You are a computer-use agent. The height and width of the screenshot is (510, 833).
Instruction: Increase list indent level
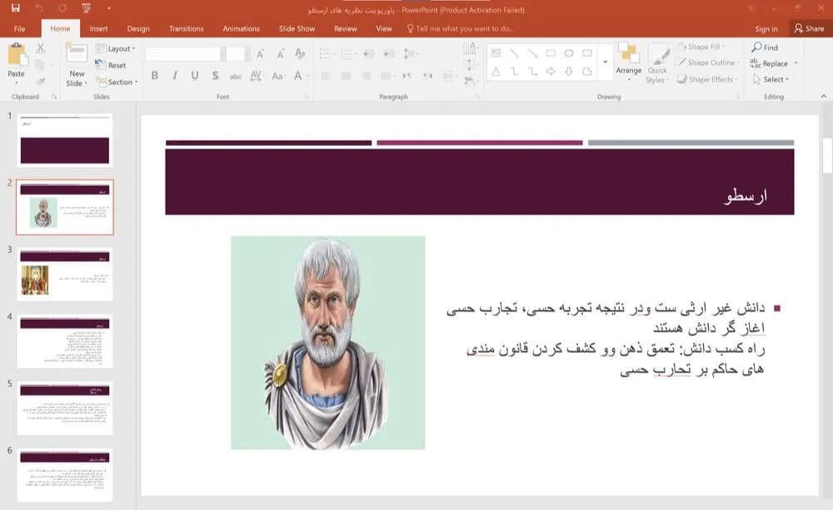389,53
